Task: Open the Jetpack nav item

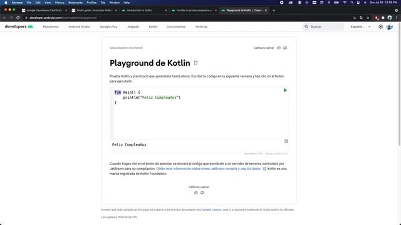Action: [x=133, y=26]
